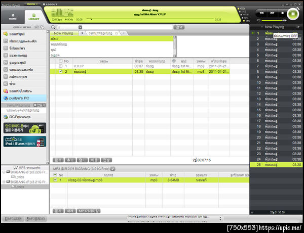The image size is (304, 233).
Task: Uncheck the mp3 file row checkbox in the device list
Action: 55,180
